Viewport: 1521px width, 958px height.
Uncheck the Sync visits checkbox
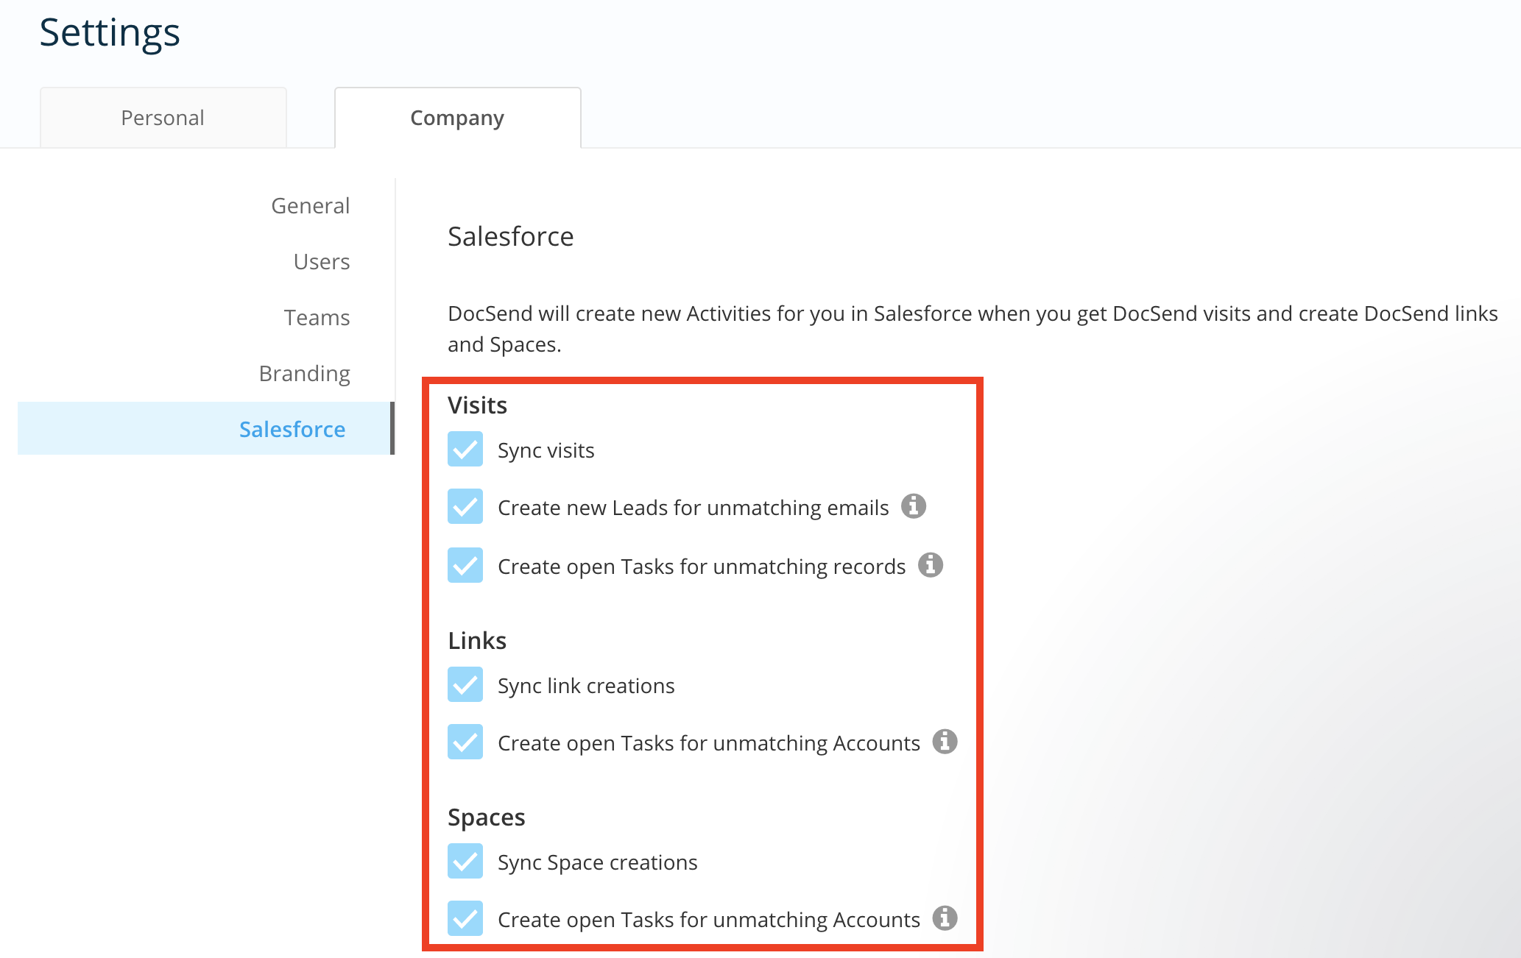coord(465,449)
